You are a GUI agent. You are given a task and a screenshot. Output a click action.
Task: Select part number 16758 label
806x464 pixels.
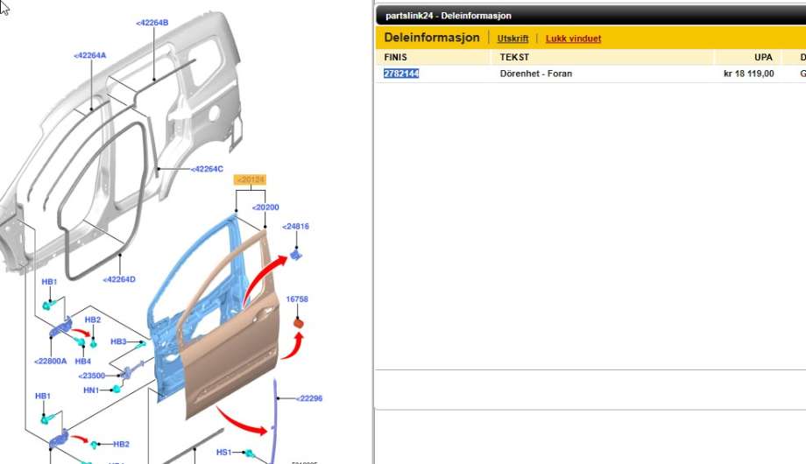coord(297,299)
